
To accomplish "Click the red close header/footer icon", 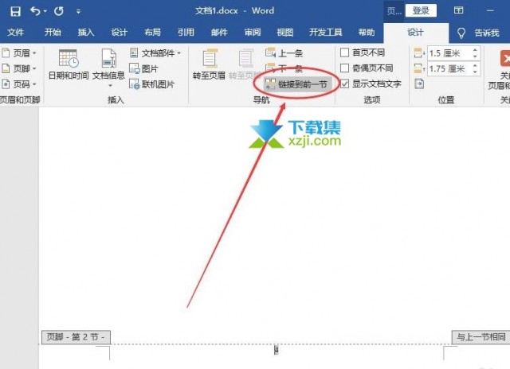I will coord(505,59).
